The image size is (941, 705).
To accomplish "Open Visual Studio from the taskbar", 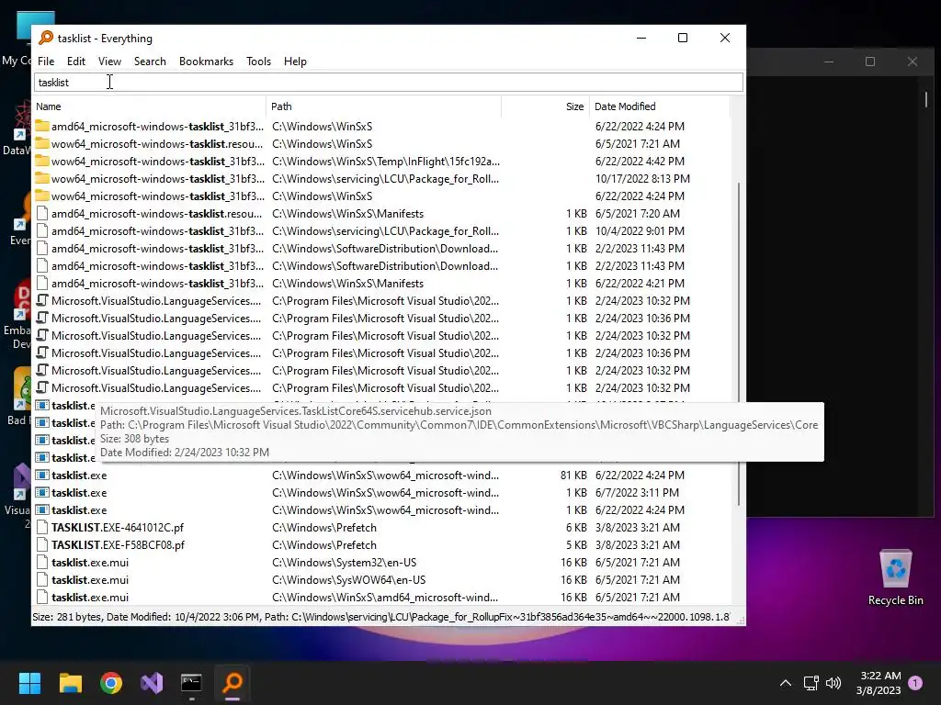I will tap(152, 682).
